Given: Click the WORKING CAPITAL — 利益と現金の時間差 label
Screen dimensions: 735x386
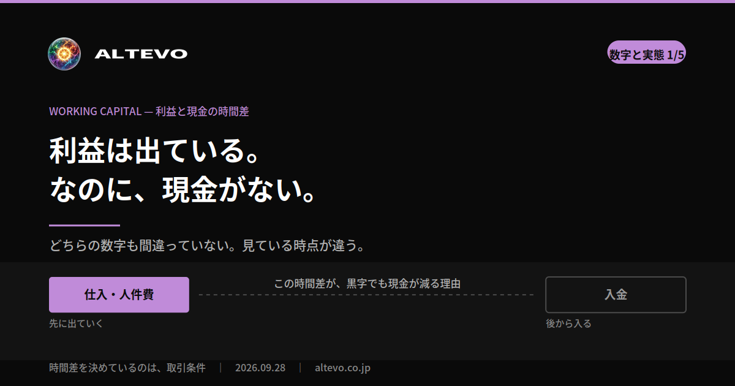Looking at the screenshot, I should click(x=149, y=111).
